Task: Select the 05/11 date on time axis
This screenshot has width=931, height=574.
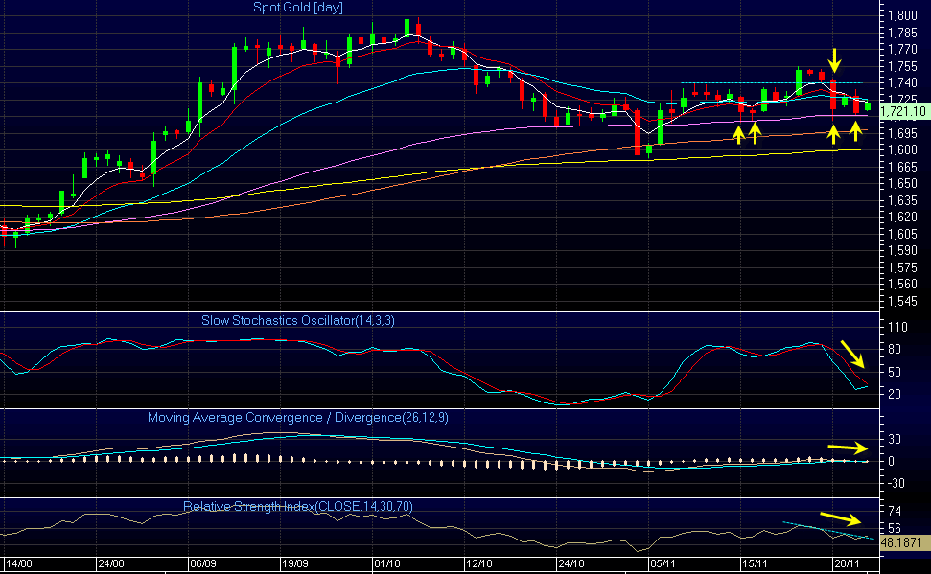Action: [x=663, y=565]
